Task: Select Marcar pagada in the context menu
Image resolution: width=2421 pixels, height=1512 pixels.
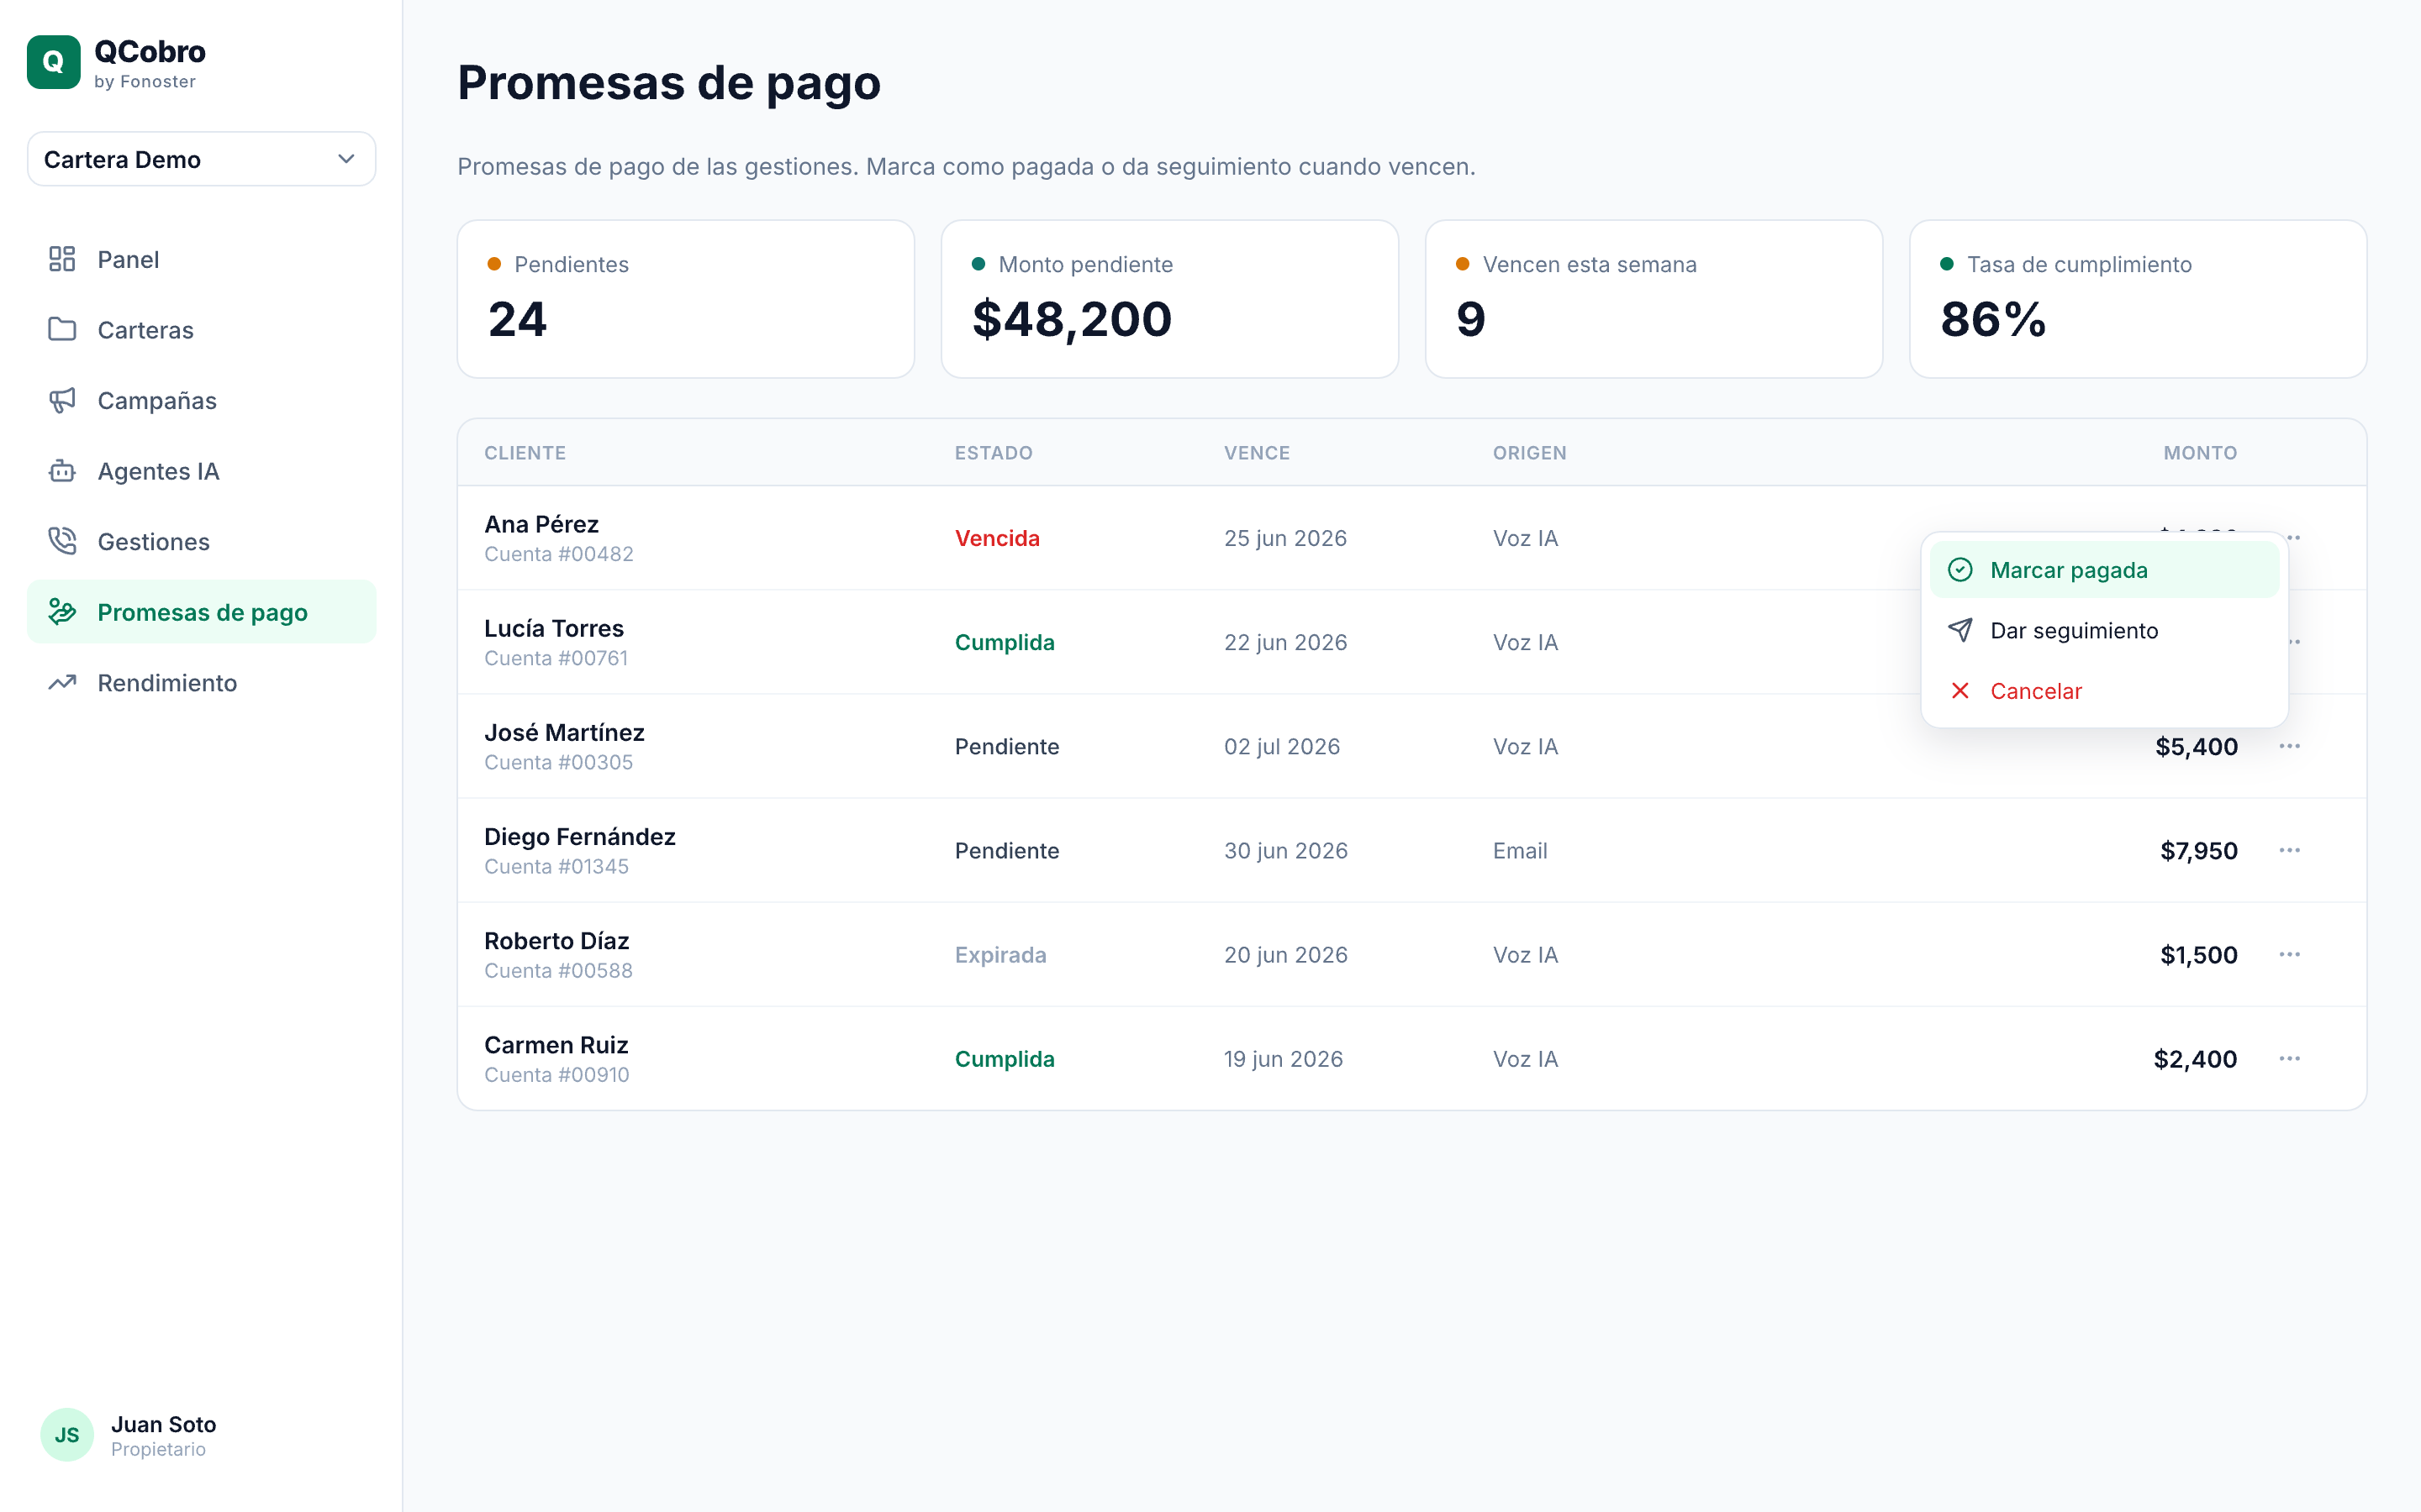Action: [2104, 570]
